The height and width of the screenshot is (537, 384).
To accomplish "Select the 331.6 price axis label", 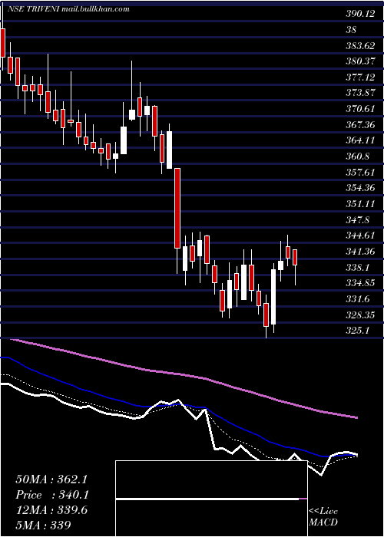I will click(x=358, y=299).
